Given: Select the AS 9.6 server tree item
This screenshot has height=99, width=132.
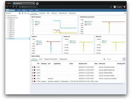Looking at the screenshot, I should point(13,22).
